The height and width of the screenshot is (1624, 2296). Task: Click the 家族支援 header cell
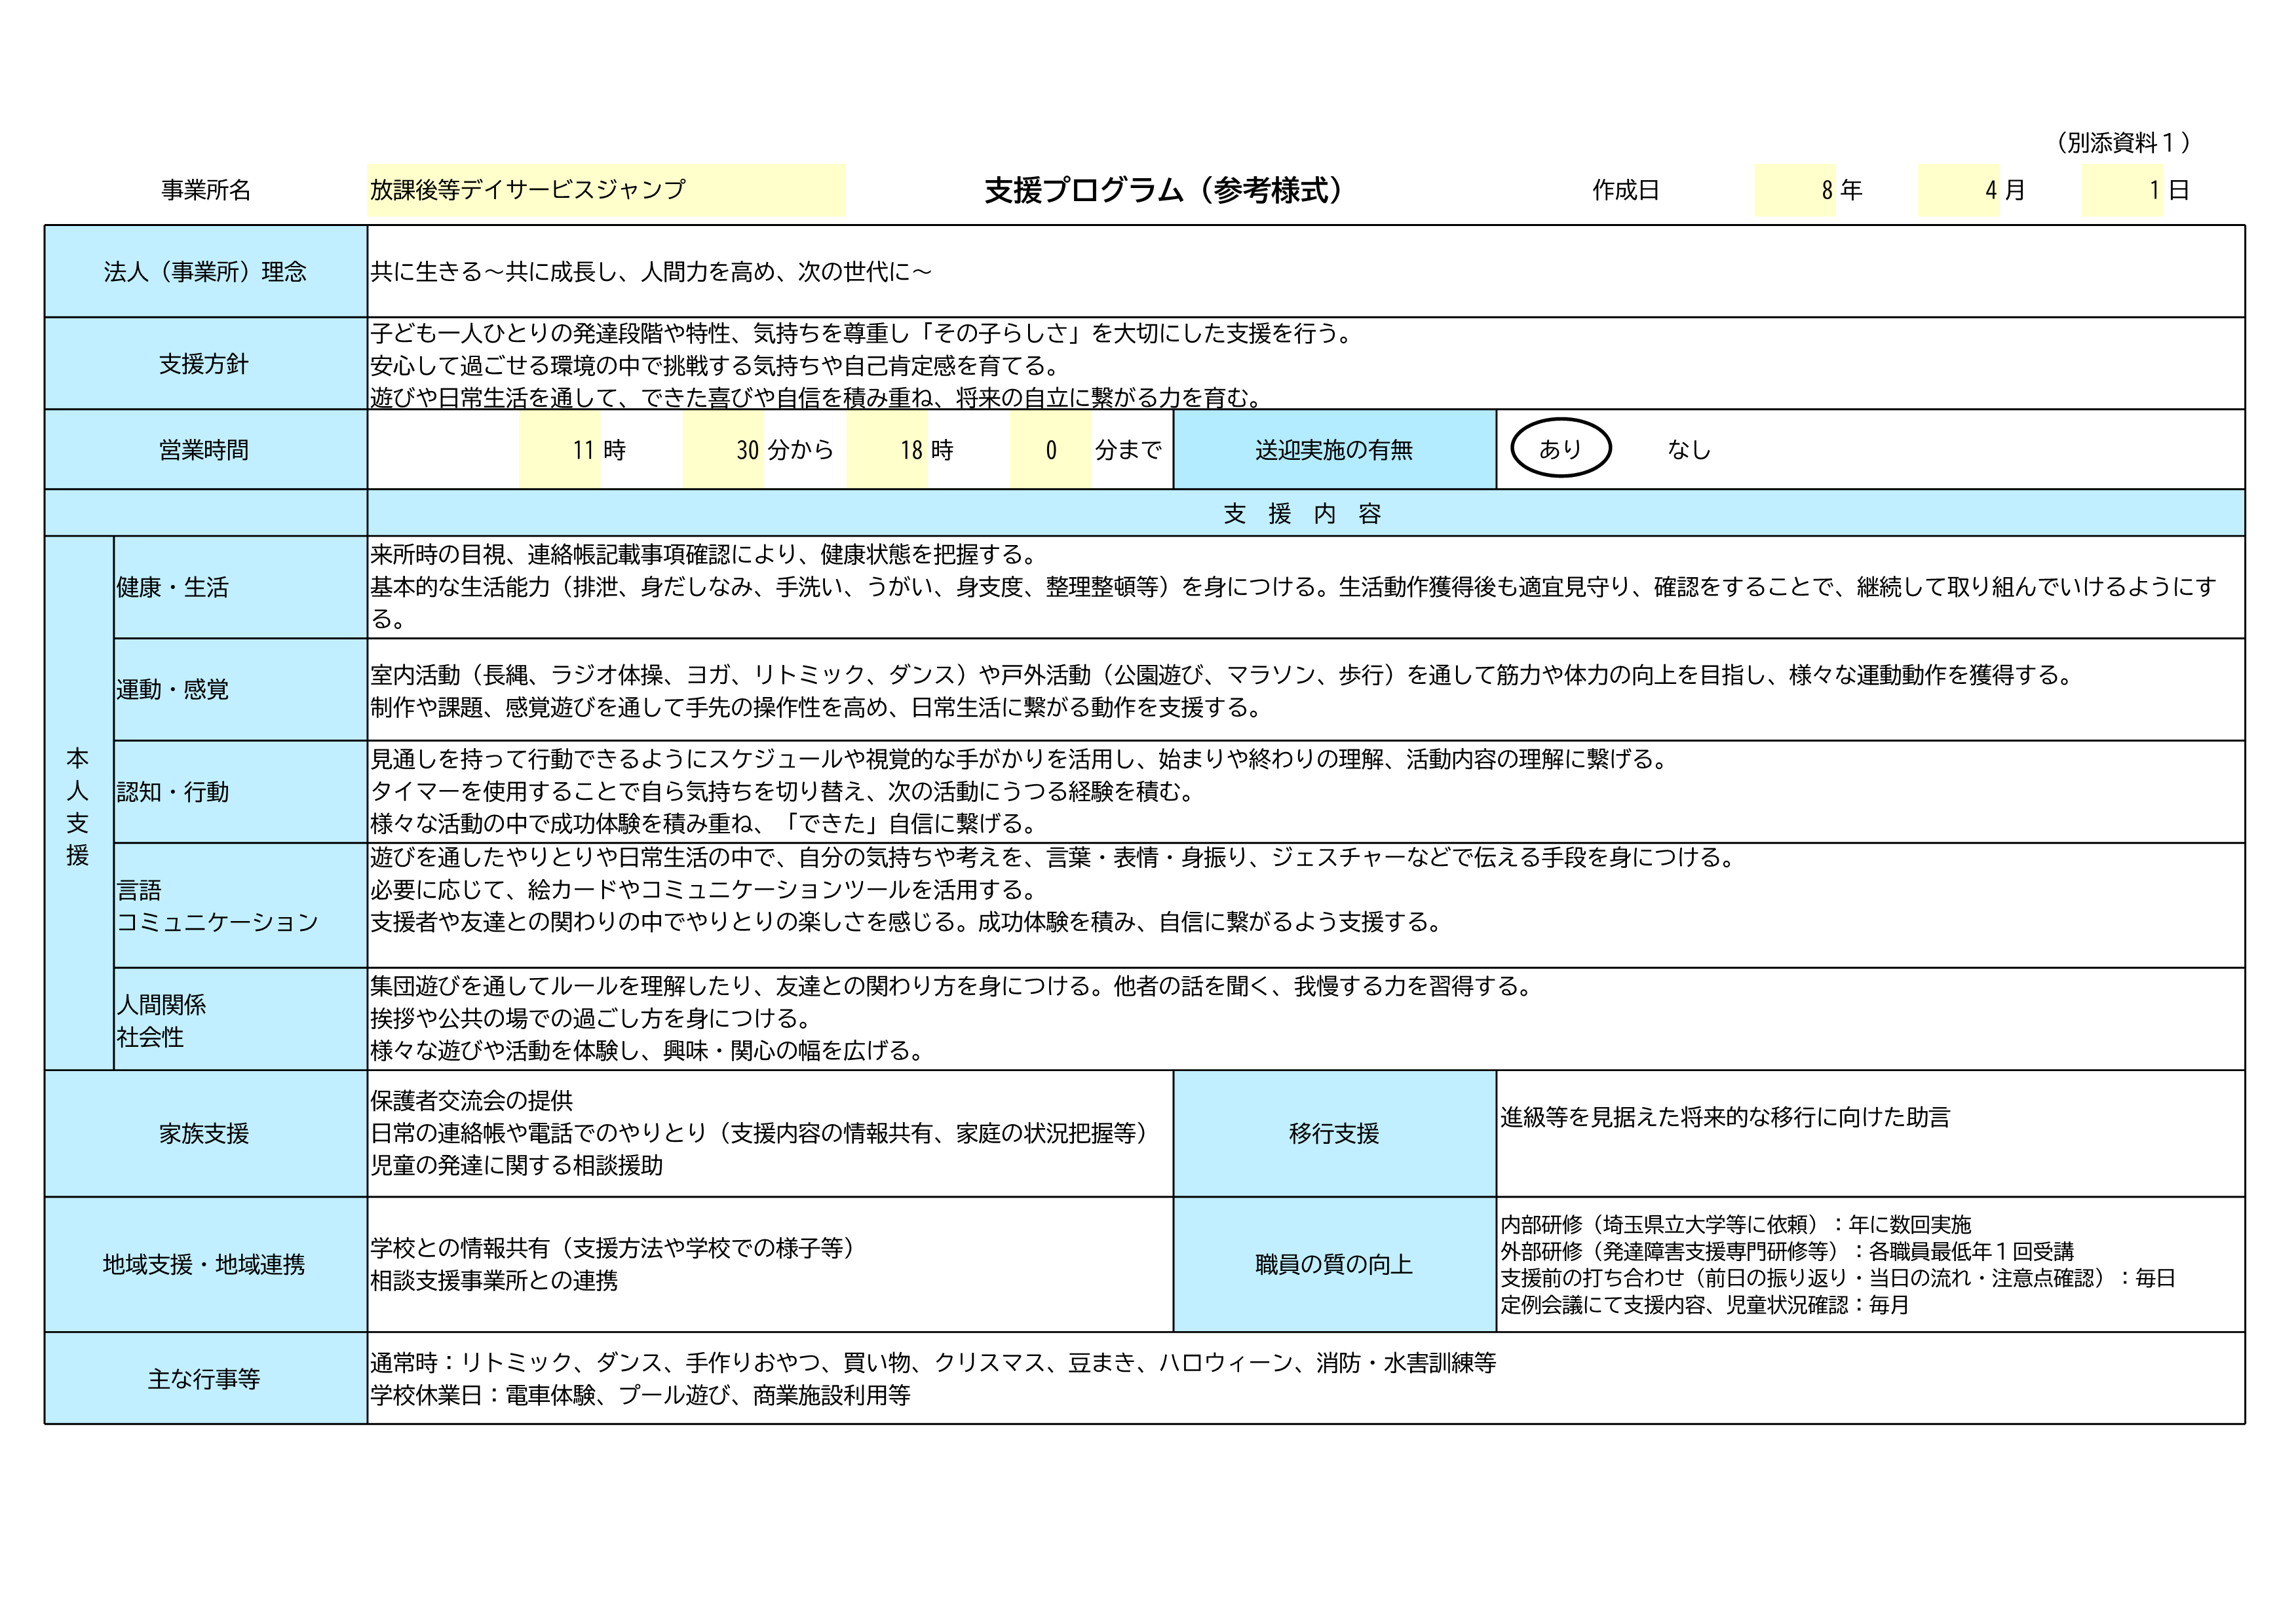point(205,1133)
